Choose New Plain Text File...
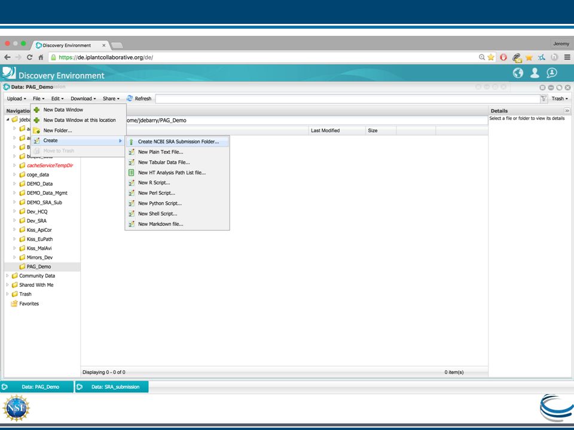 [x=178, y=152]
